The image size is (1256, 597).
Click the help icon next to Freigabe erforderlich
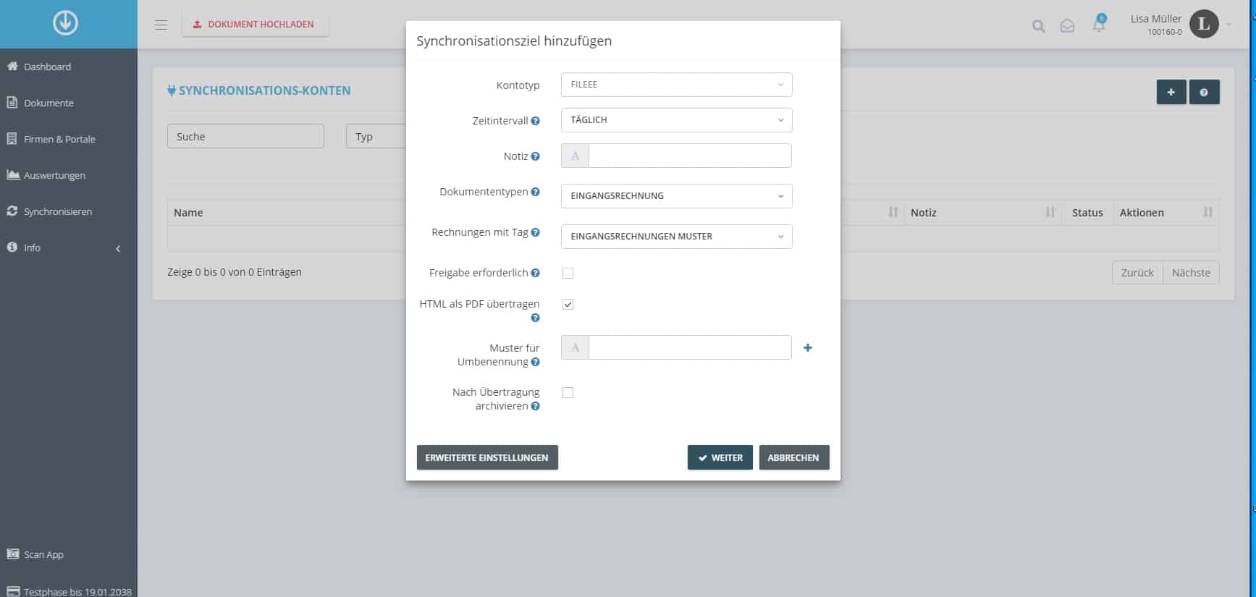point(535,273)
